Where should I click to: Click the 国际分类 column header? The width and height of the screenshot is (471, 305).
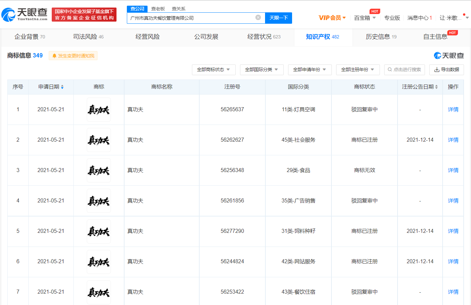point(298,87)
